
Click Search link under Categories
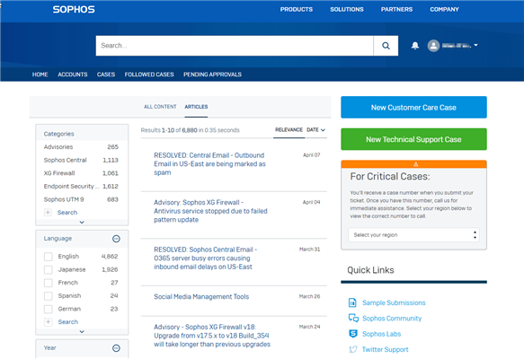click(x=67, y=213)
